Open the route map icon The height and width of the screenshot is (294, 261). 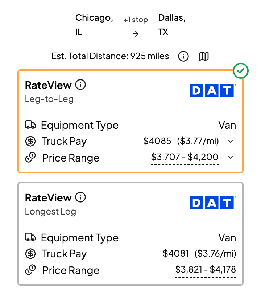pos(203,56)
